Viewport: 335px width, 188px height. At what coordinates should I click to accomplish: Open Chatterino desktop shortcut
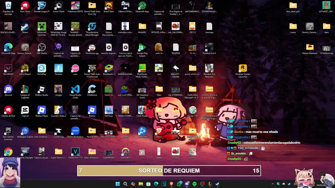click(92, 91)
